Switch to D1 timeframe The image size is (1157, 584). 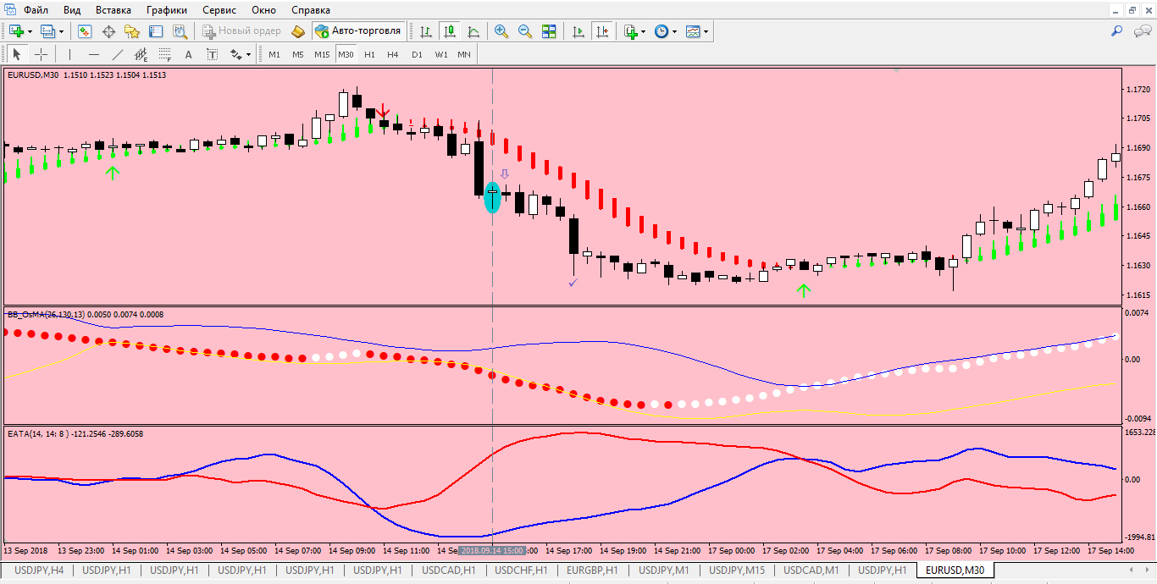[417, 54]
